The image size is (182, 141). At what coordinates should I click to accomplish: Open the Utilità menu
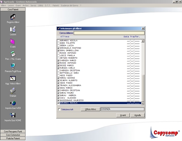pyautogui.click(x=41, y=5)
